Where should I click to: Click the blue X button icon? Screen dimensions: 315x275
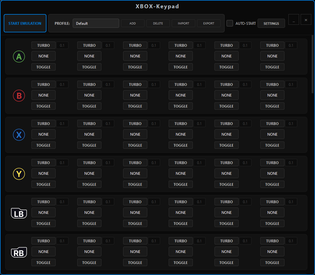[19, 135]
